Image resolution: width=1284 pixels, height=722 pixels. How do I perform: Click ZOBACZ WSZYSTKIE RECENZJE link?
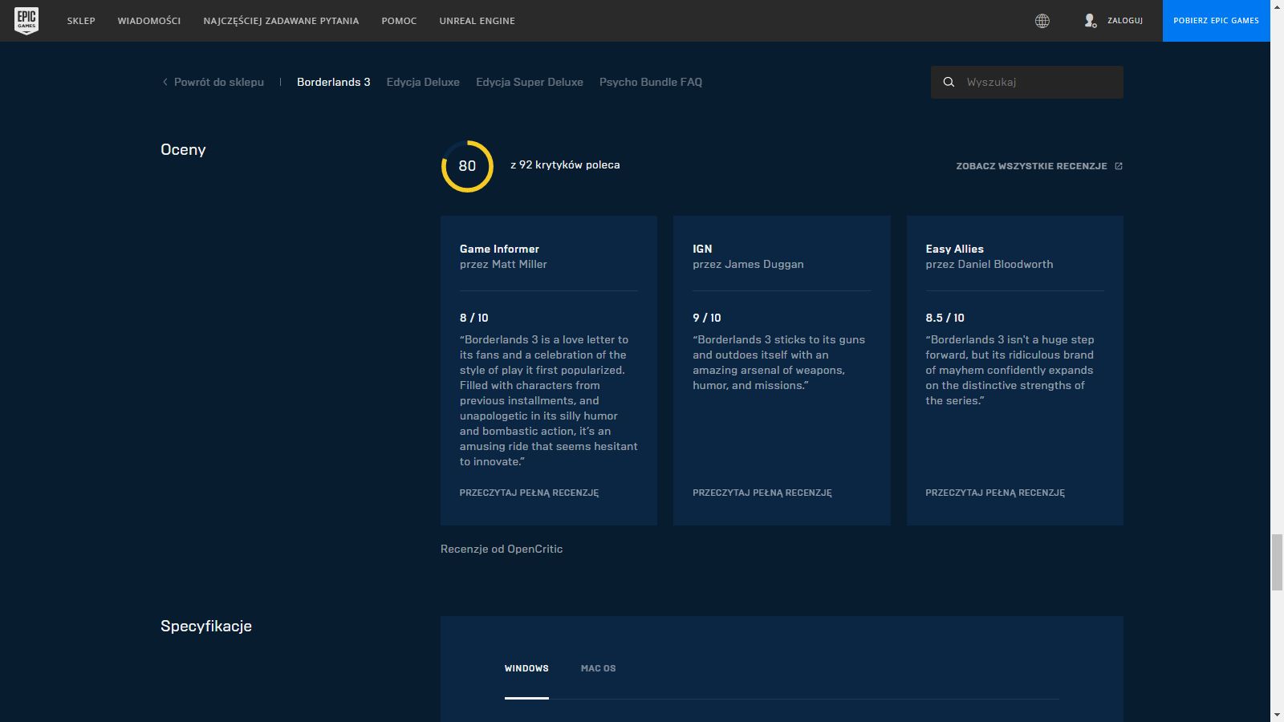tap(1031, 166)
